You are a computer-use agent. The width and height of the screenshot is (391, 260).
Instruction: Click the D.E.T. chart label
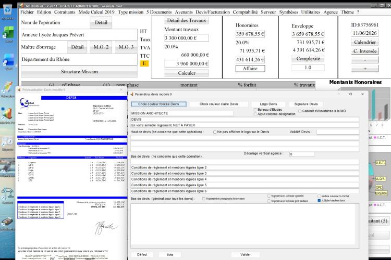(380, 163)
